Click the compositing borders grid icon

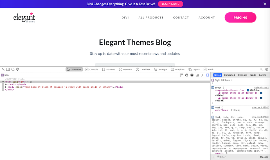click(197, 75)
